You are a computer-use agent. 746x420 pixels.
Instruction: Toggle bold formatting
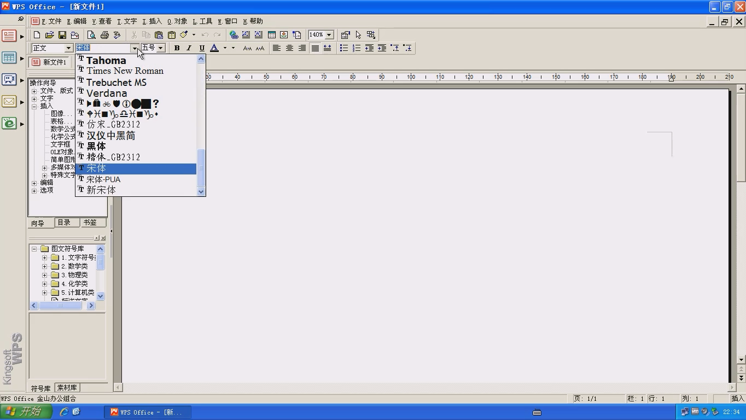coord(177,48)
